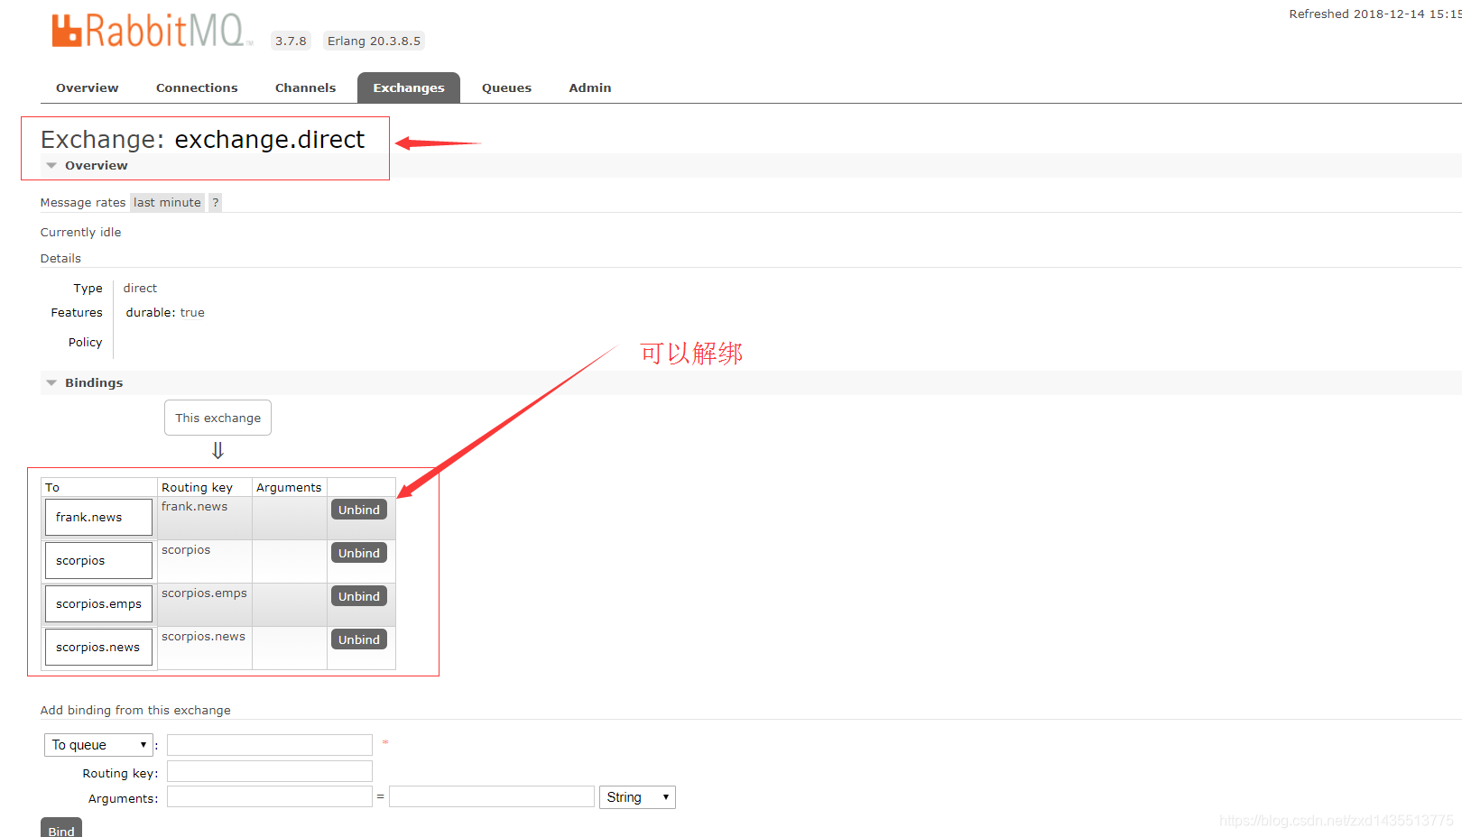Open the Connections tab
This screenshot has height=837, width=1462.
pos(197,88)
